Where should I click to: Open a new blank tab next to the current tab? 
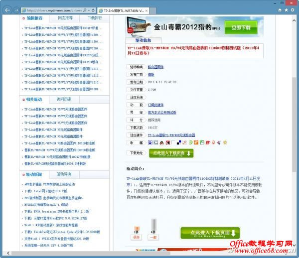[153, 10]
